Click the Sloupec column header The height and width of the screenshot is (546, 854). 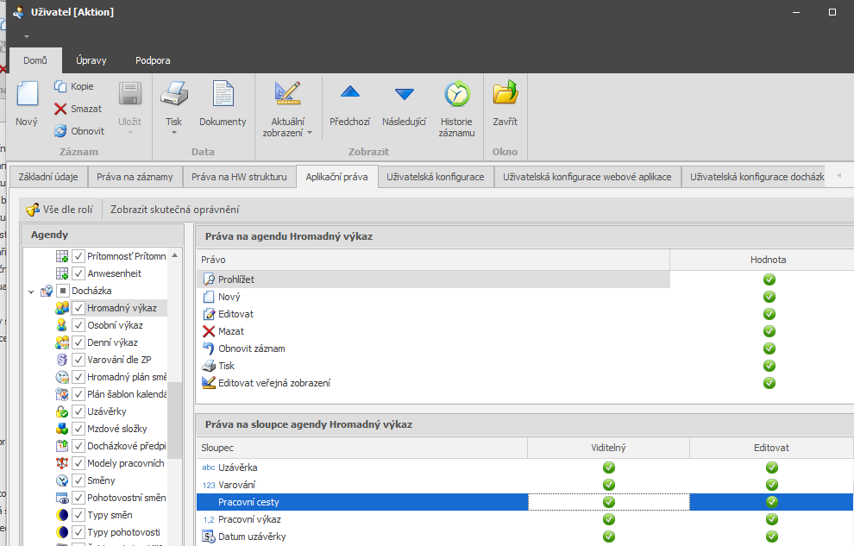(x=362, y=448)
